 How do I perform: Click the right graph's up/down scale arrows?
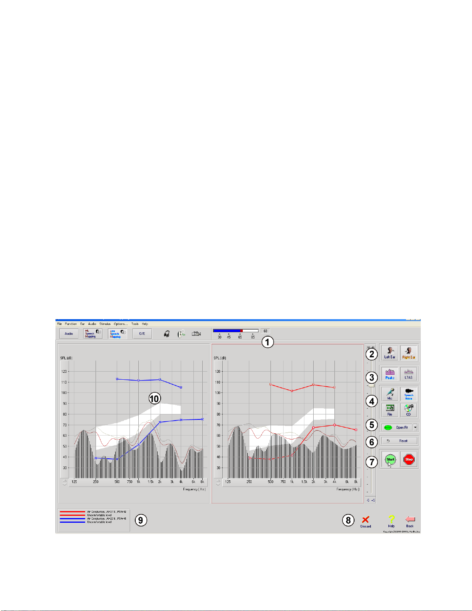coord(218,482)
